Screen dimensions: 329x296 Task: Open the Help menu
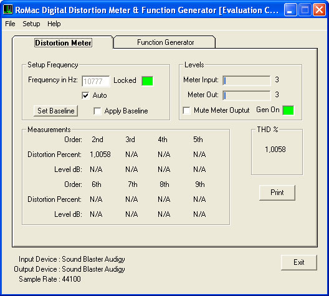click(54, 24)
